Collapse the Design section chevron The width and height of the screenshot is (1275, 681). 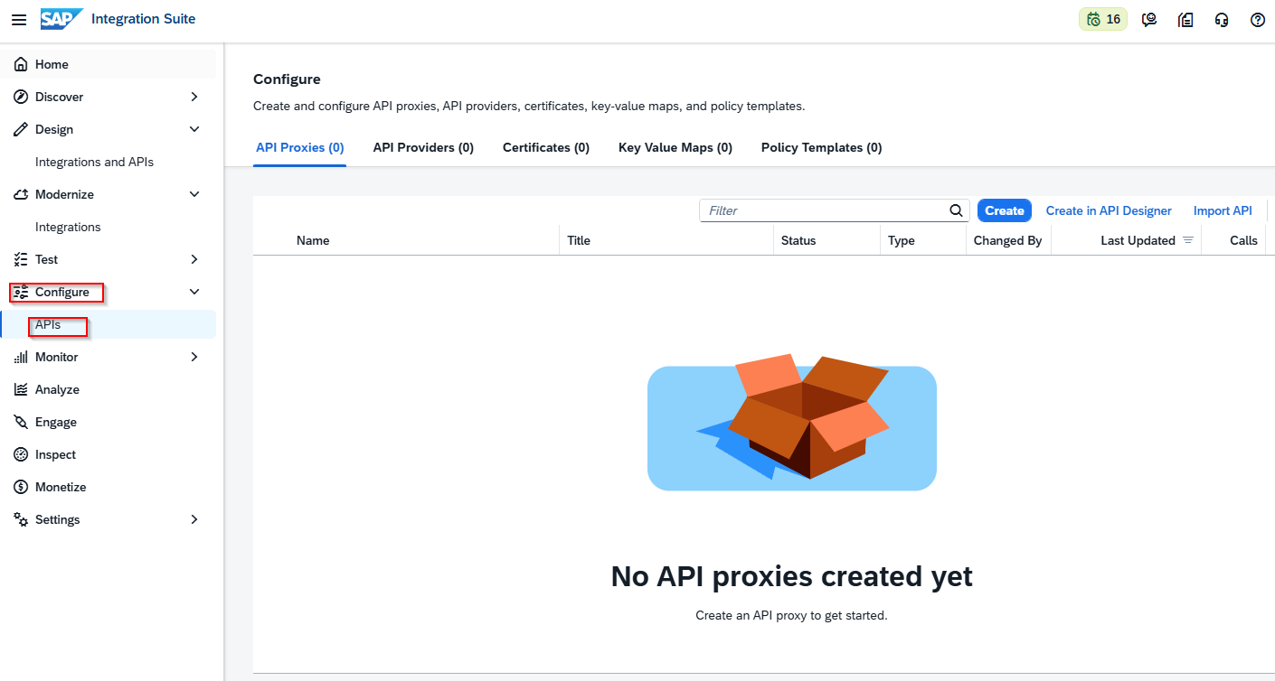point(194,129)
